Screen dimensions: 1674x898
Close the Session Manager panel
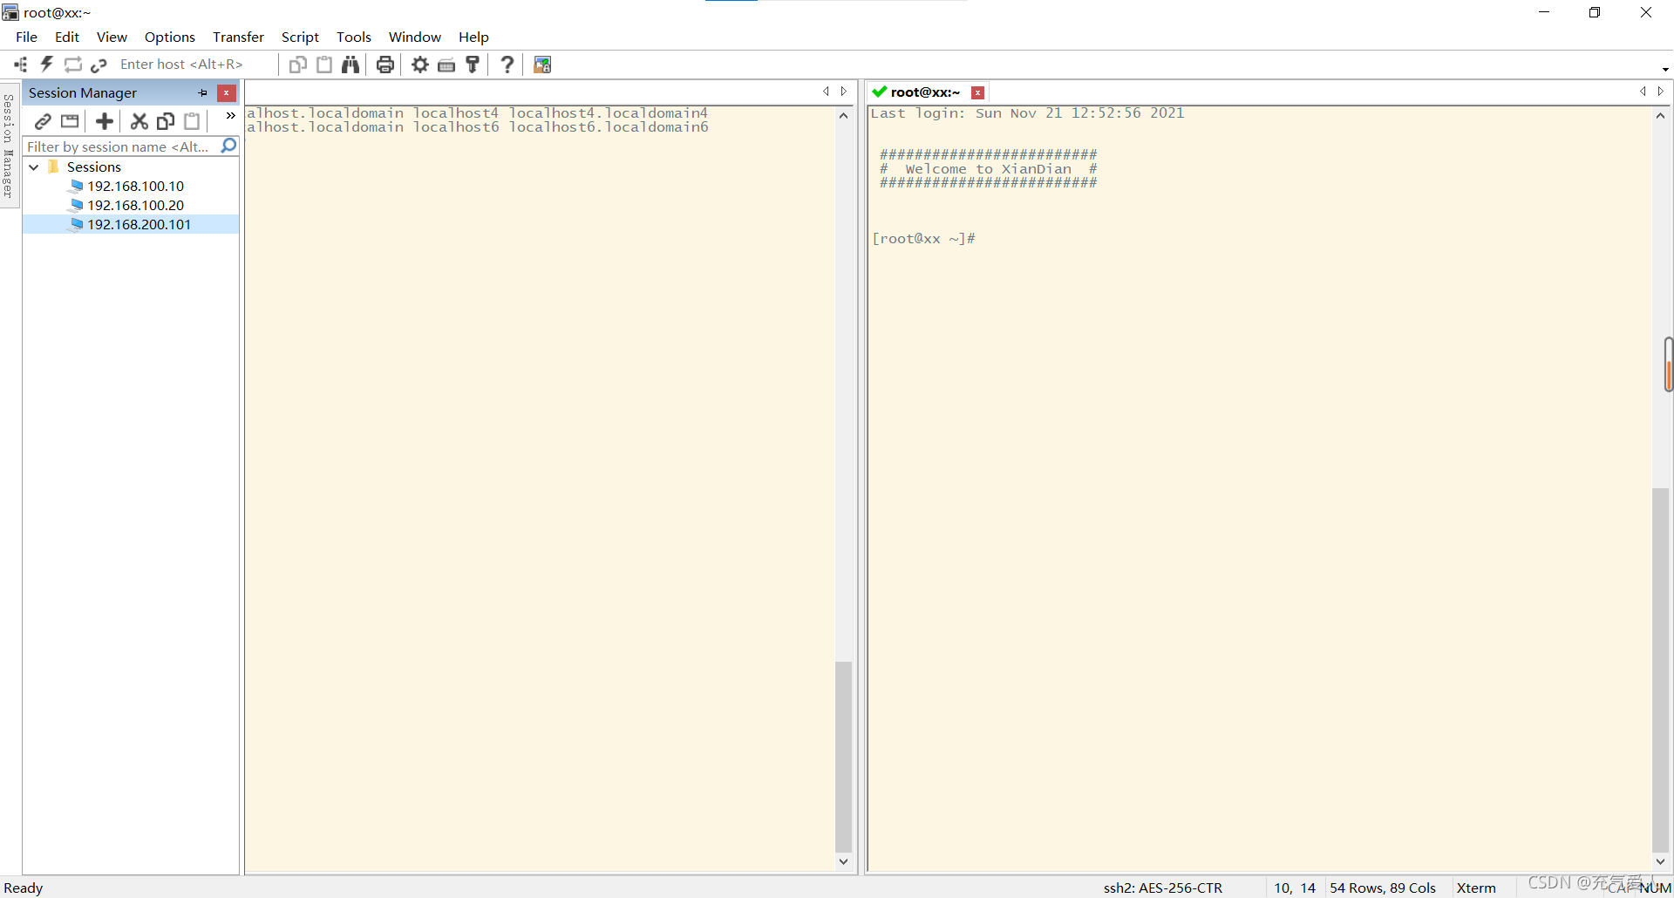pos(227,92)
